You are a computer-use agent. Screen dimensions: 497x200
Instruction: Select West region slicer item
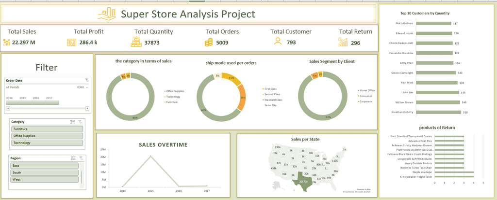(x=45, y=180)
